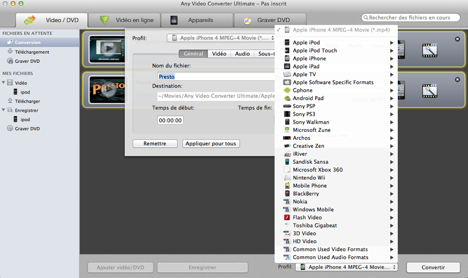Open the Appareils tab
Image resolution: width=468 pixels, height=278 pixels.
pos(197,20)
